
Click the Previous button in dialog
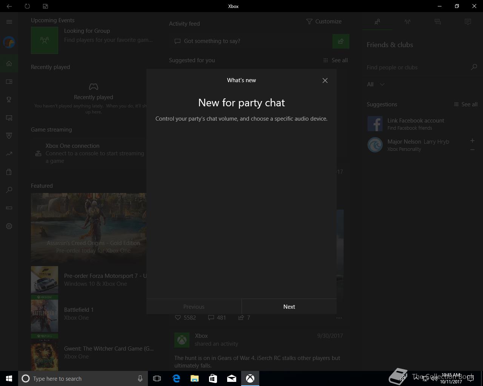(x=194, y=306)
